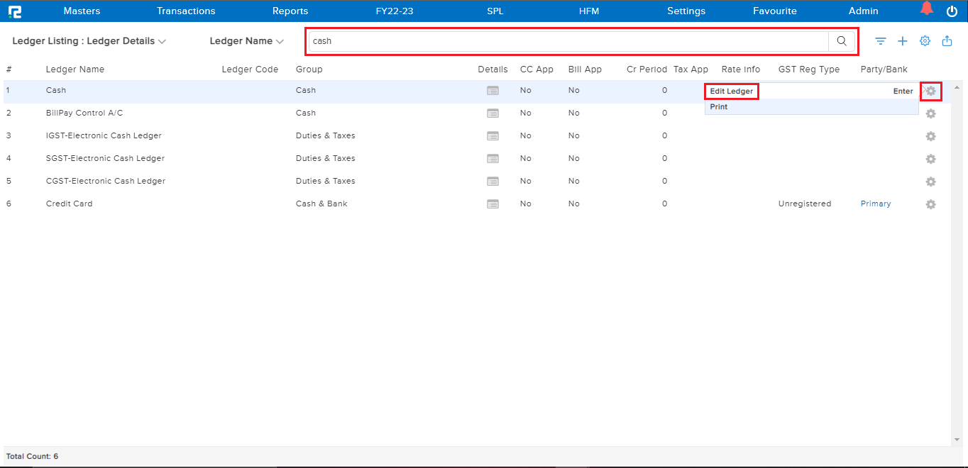Open the Reports menu
Screen dimensions: 968x468
290,11
